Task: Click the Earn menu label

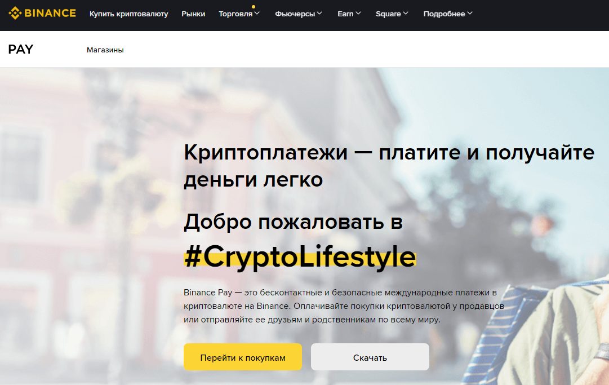Action: pyautogui.click(x=345, y=14)
